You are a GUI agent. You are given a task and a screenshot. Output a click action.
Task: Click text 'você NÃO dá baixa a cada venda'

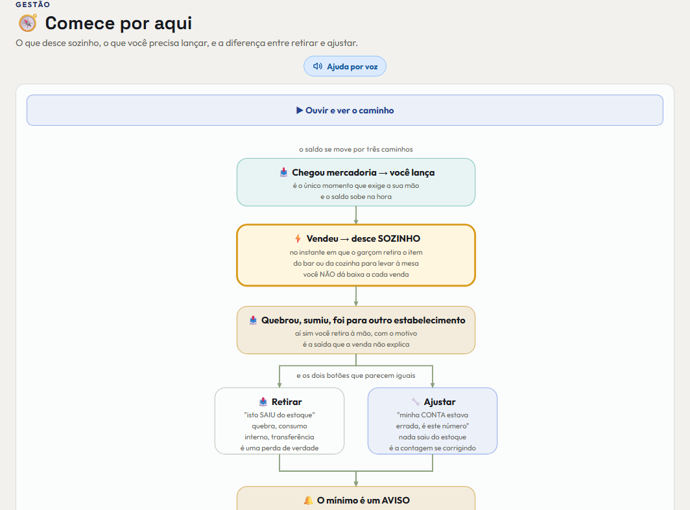356,274
